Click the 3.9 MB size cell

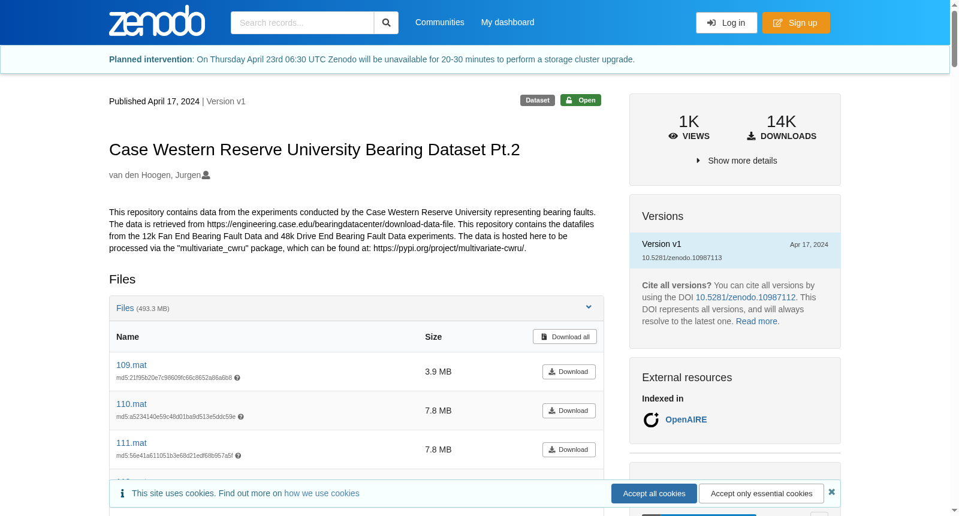tap(438, 372)
